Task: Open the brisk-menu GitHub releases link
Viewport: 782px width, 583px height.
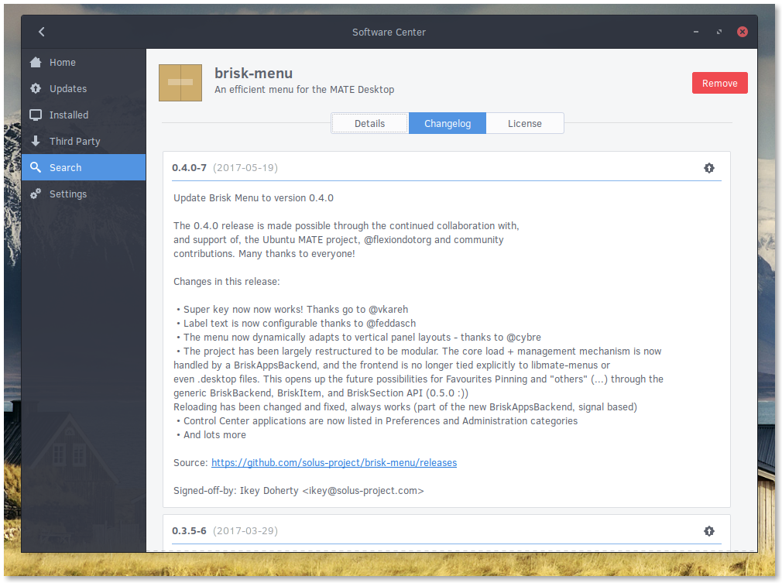Action: 334,463
